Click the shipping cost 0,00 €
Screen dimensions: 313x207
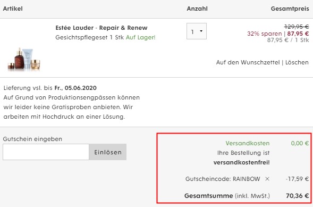point(300,143)
